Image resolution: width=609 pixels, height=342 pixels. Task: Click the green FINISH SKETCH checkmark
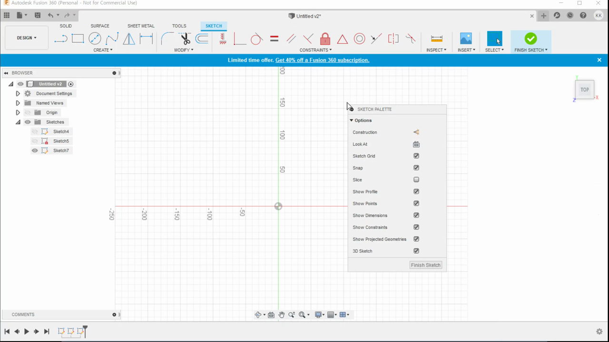click(x=530, y=38)
